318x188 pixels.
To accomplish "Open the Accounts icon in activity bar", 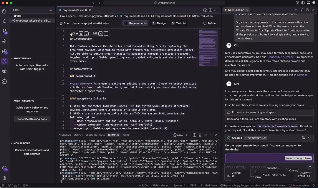I will pos(4,168).
